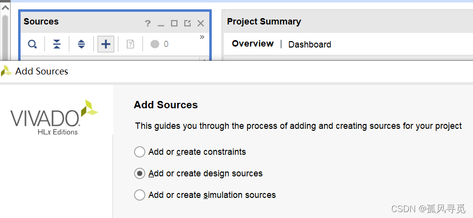473x218 pixels.
Task: Click the greyed-out document question mark icon
Action: tap(130, 44)
